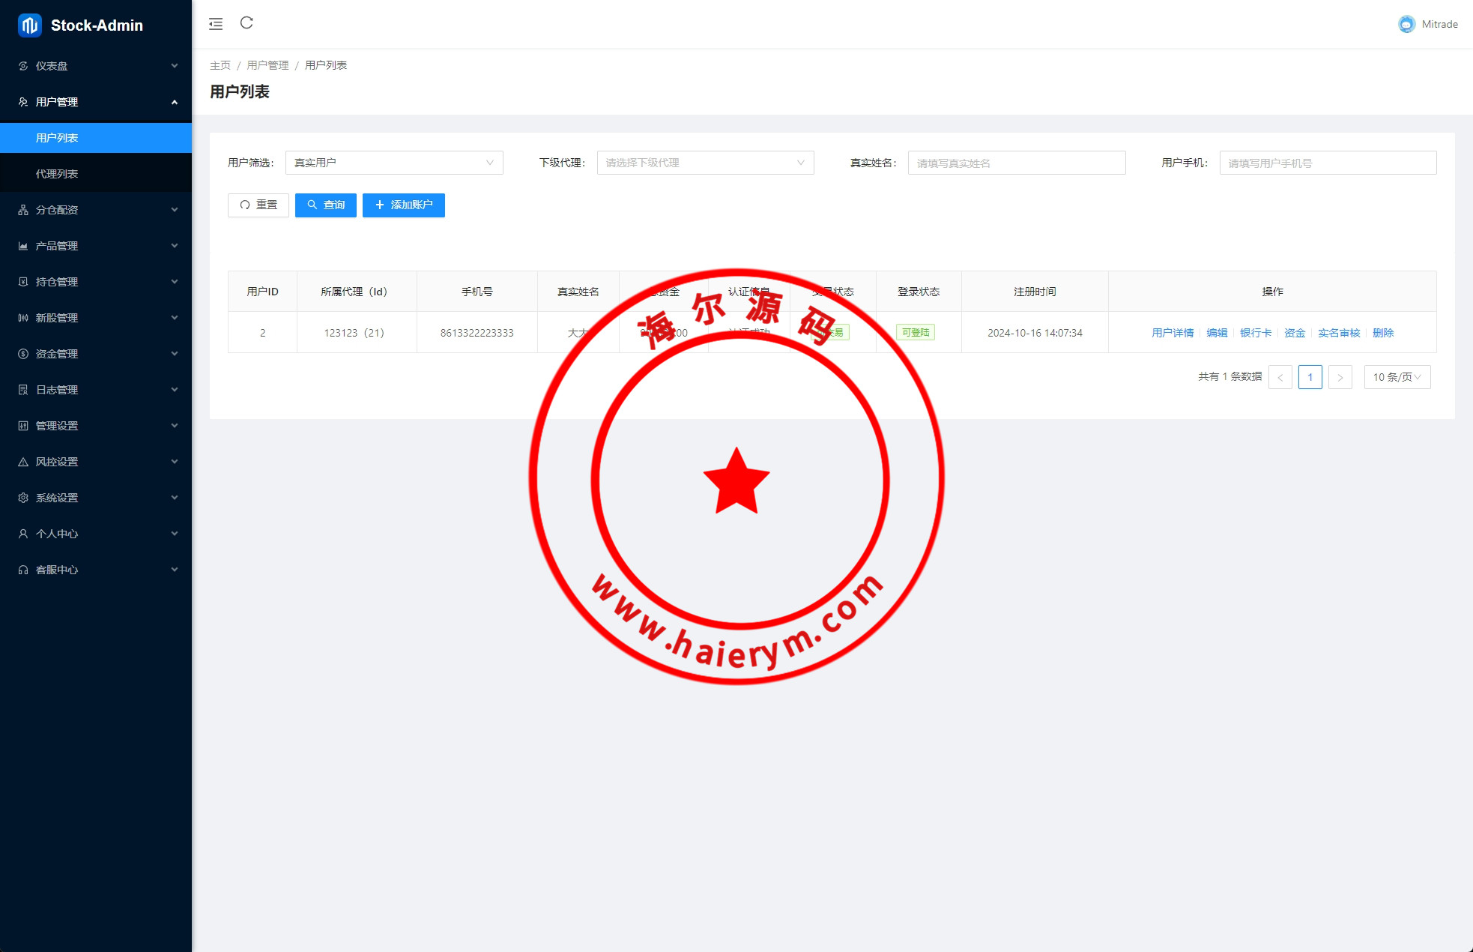Open the 10 条/页 page size dropdown
Screen dimensions: 1473x952
(1397, 377)
